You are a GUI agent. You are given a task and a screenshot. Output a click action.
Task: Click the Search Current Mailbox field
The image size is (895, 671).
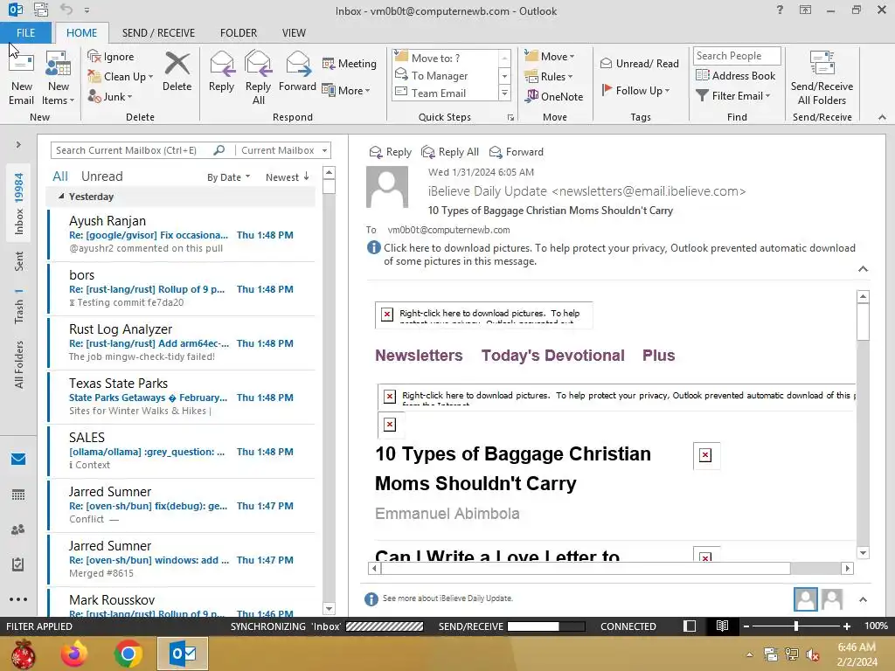pos(133,150)
